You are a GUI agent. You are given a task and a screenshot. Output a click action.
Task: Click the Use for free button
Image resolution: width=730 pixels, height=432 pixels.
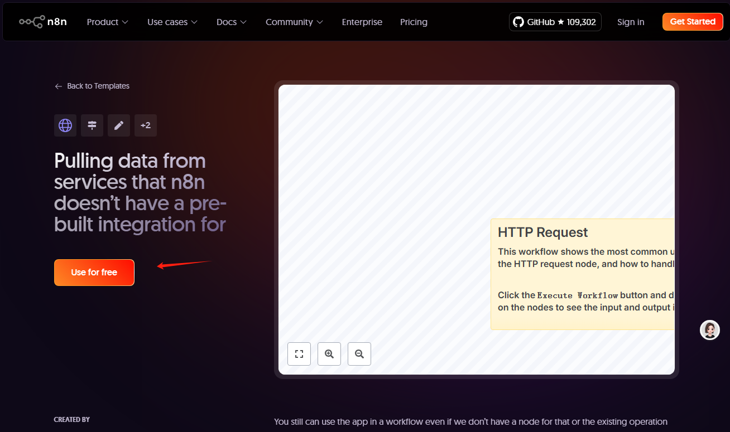click(94, 273)
